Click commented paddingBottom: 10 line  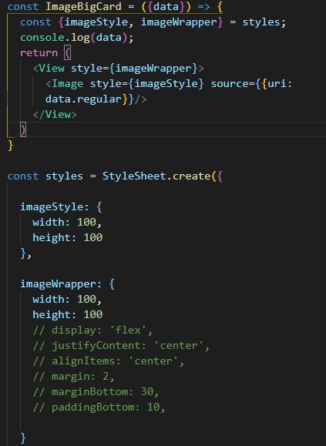[99, 407]
